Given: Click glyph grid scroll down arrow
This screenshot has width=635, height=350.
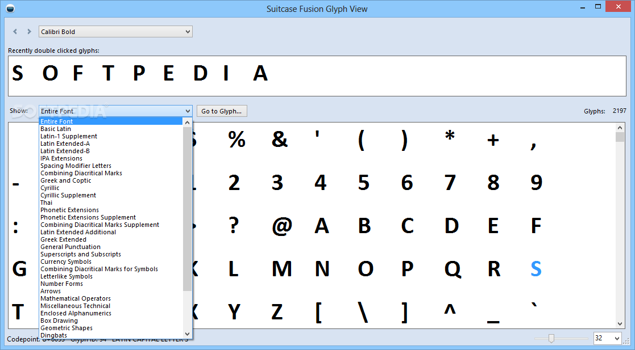Looking at the screenshot, I should (620, 323).
